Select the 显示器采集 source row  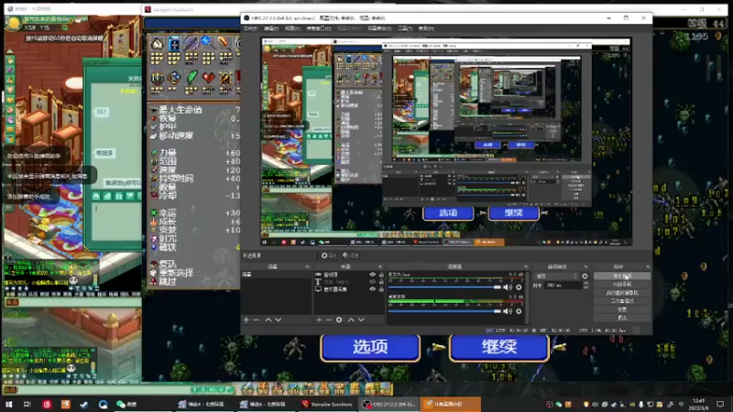[x=349, y=289]
